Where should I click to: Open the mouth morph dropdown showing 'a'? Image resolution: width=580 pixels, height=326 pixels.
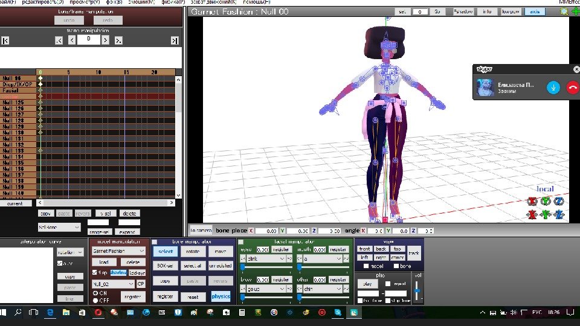pyautogui.click(x=322, y=259)
